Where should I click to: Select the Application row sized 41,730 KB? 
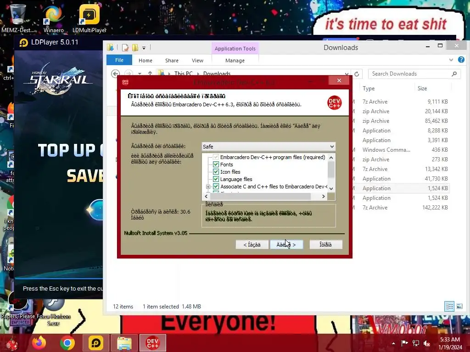402,179
